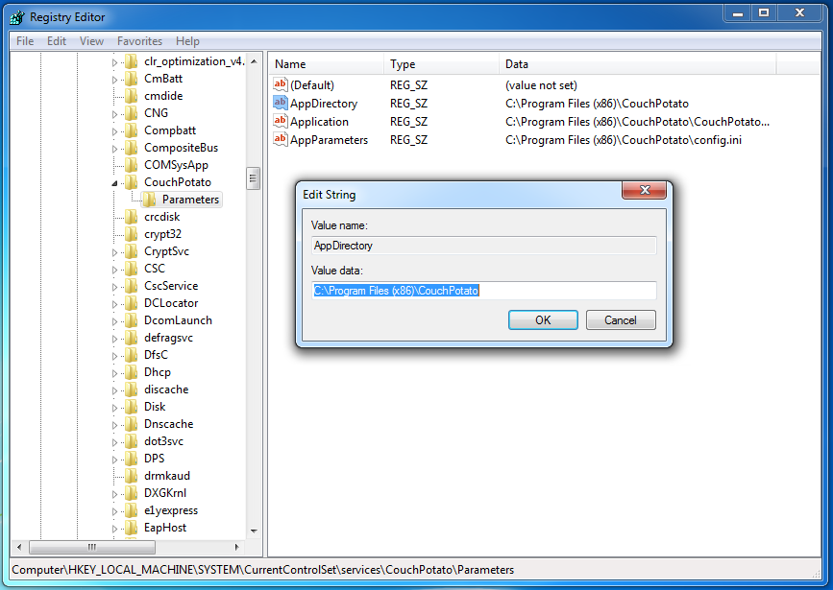Image resolution: width=833 pixels, height=590 pixels.
Task: Click the CouchPotato folder icon
Action: pyautogui.click(x=132, y=182)
